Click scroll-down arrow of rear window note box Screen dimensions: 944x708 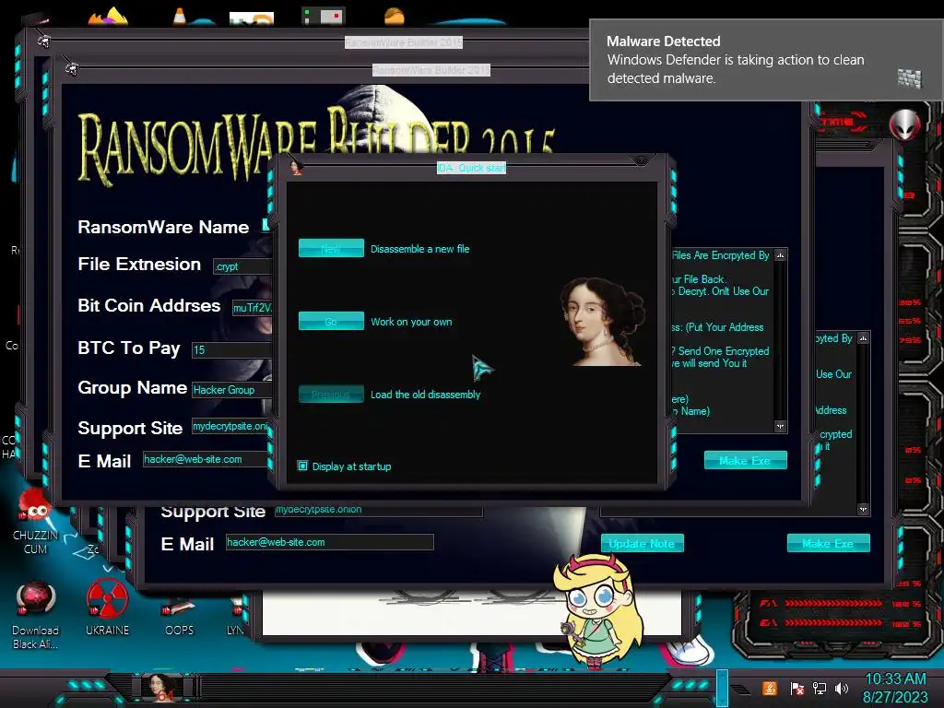(x=863, y=509)
